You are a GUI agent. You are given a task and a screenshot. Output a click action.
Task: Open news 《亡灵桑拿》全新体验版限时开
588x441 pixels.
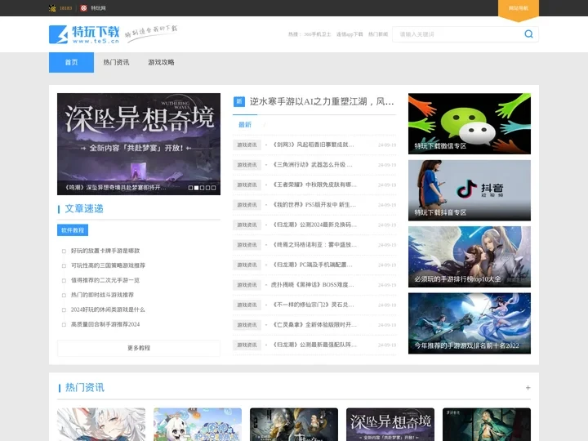click(314, 325)
